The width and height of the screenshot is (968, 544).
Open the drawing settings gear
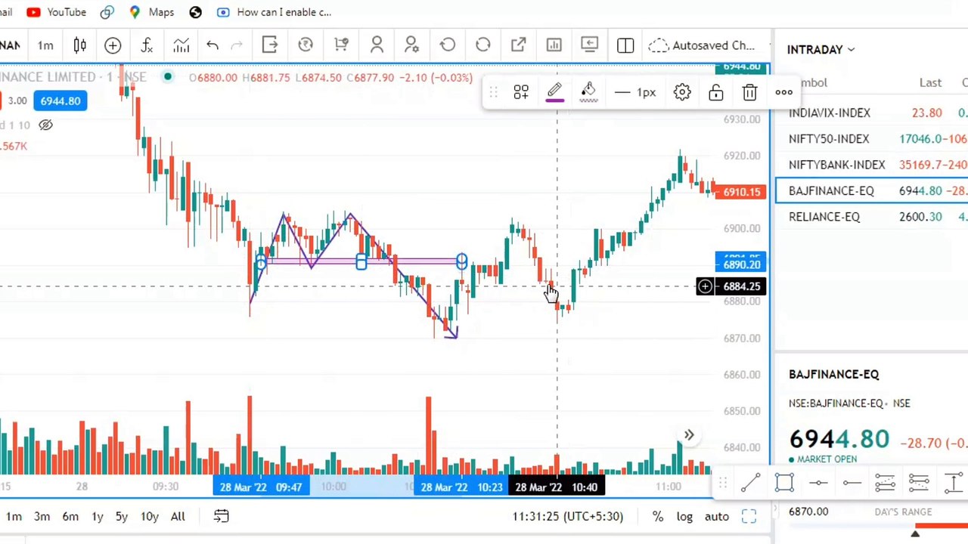click(682, 92)
